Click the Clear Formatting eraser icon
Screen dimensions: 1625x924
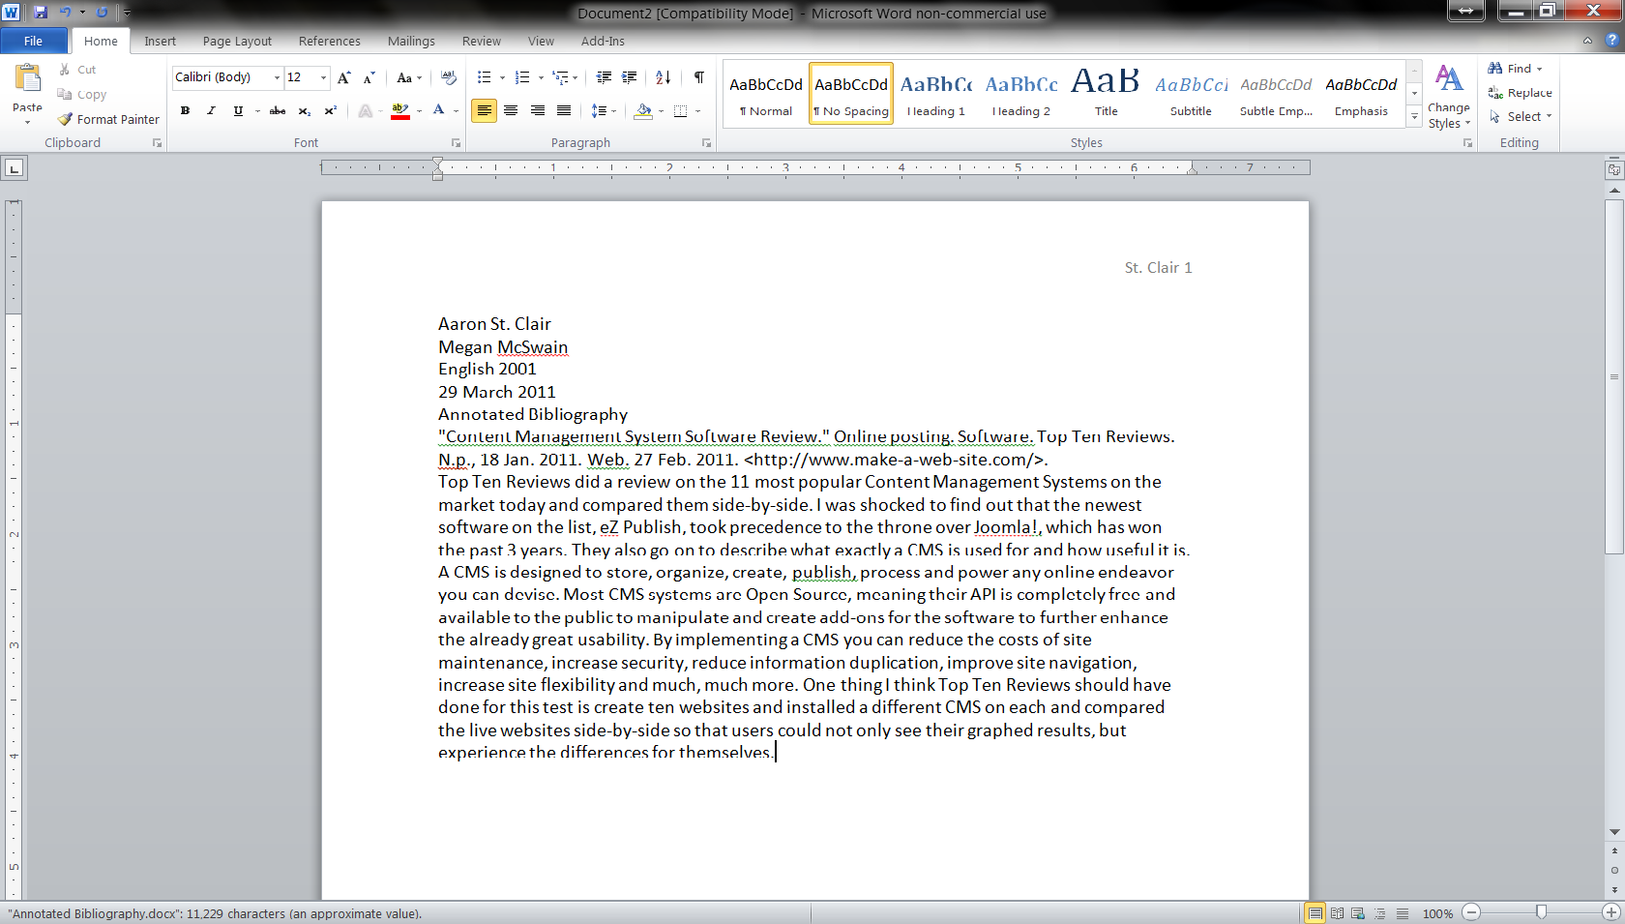[x=449, y=77]
